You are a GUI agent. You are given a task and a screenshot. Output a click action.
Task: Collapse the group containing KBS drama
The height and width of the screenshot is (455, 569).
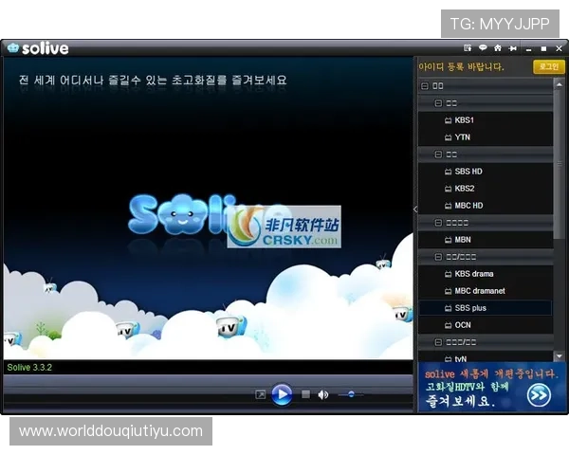(438, 257)
